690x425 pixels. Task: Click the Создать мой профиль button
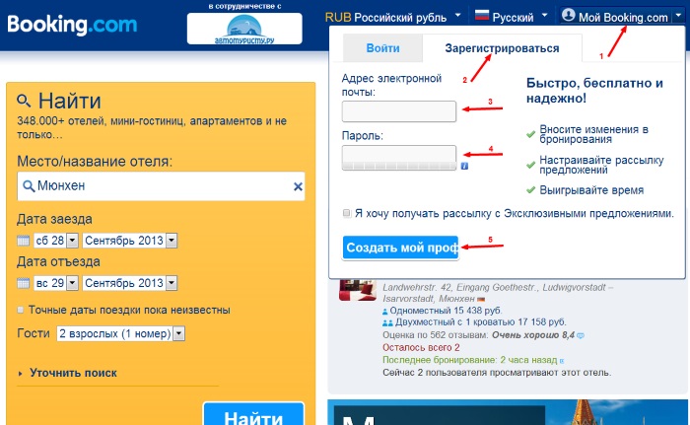pos(400,248)
